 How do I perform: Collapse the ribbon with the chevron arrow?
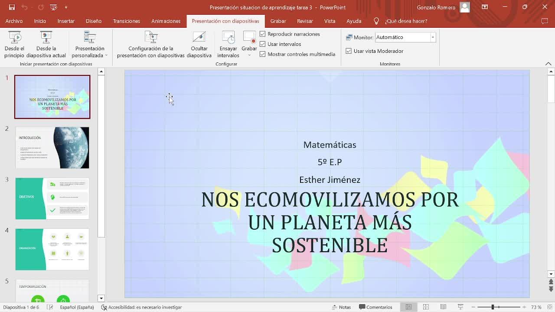[x=548, y=64]
